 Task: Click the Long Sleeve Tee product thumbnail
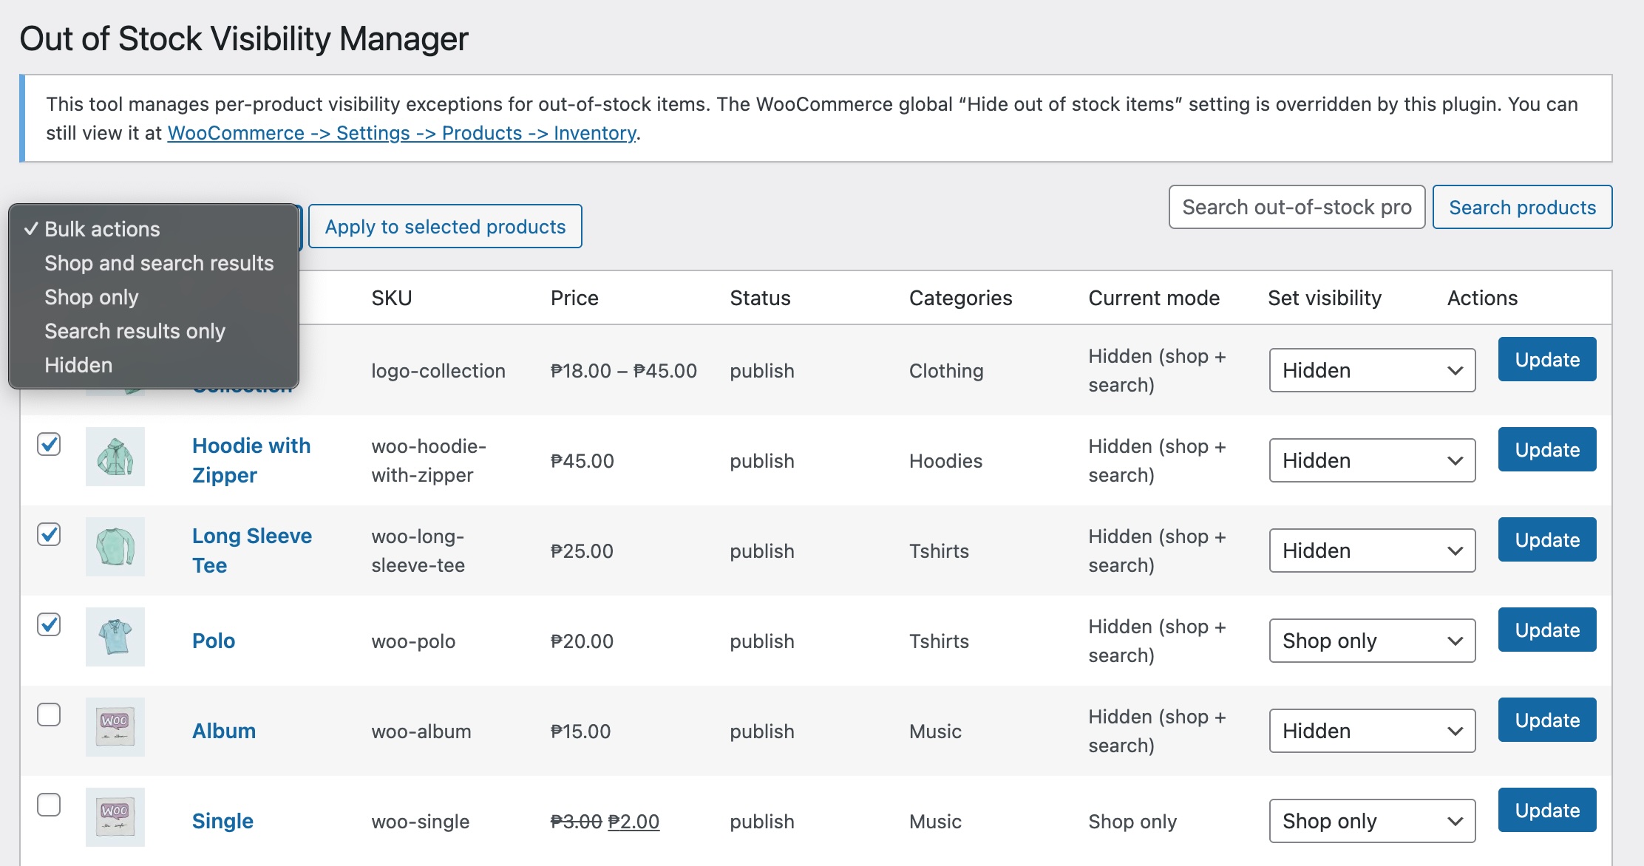click(x=115, y=547)
